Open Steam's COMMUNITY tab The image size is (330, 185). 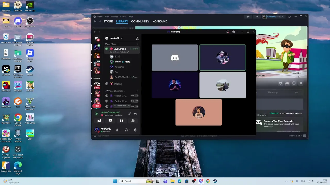tap(140, 21)
